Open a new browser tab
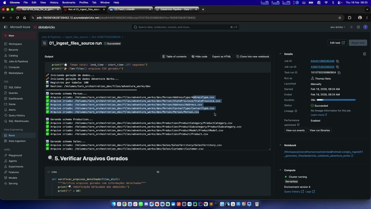 (203, 9)
